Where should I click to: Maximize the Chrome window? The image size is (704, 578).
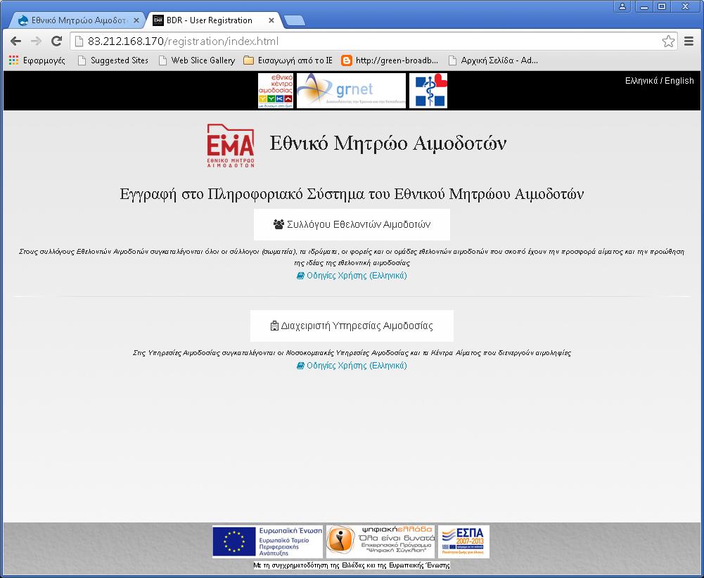[662, 6]
